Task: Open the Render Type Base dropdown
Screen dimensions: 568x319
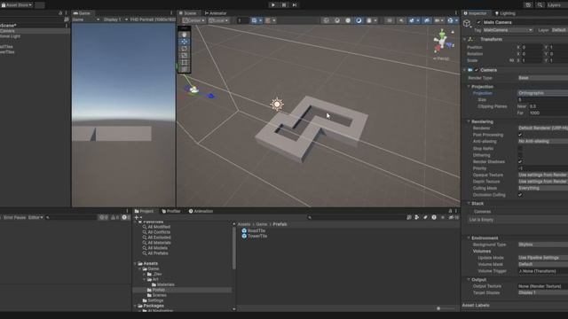Action: click(x=542, y=78)
